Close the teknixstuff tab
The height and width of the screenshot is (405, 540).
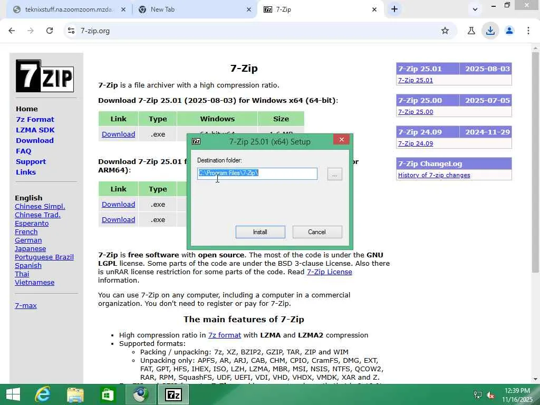tap(123, 9)
